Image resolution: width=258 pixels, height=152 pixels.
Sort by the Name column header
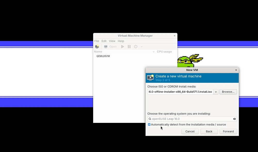pyautogui.click(x=124, y=52)
